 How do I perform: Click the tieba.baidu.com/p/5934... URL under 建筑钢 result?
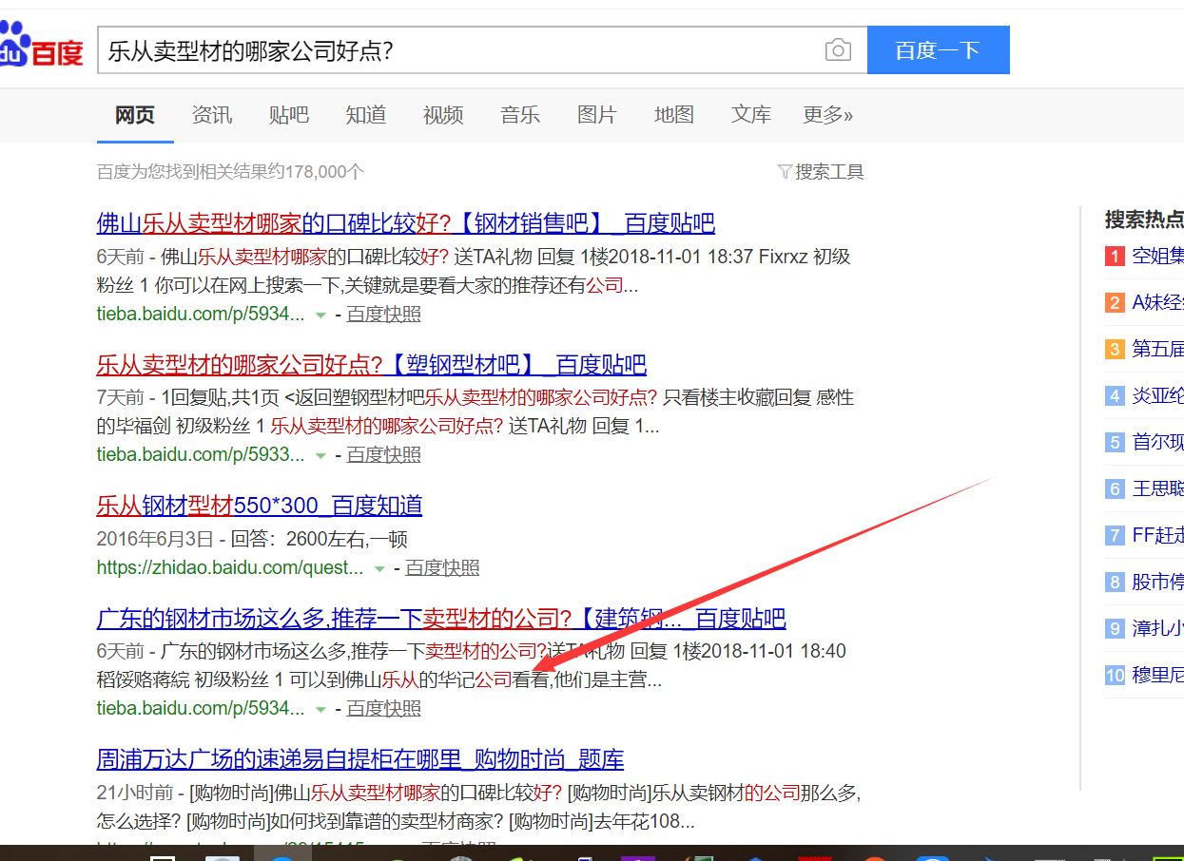point(201,709)
